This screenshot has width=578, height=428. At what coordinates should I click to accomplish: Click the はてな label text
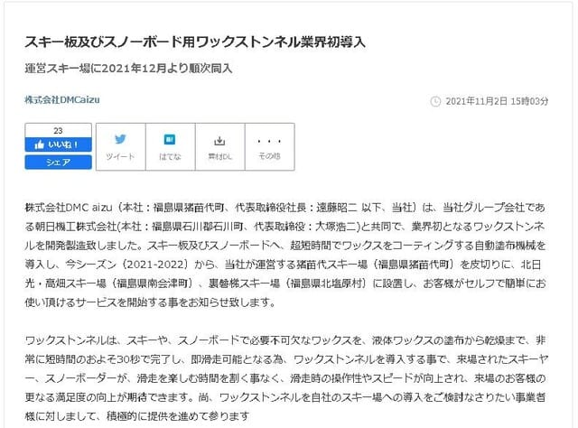click(x=169, y=156)
